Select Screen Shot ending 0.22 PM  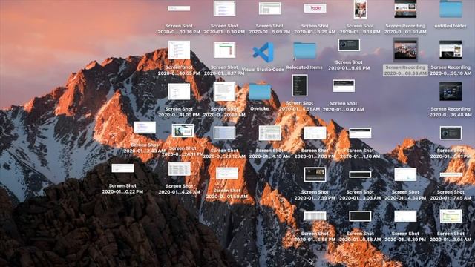[x=122, y=168]
